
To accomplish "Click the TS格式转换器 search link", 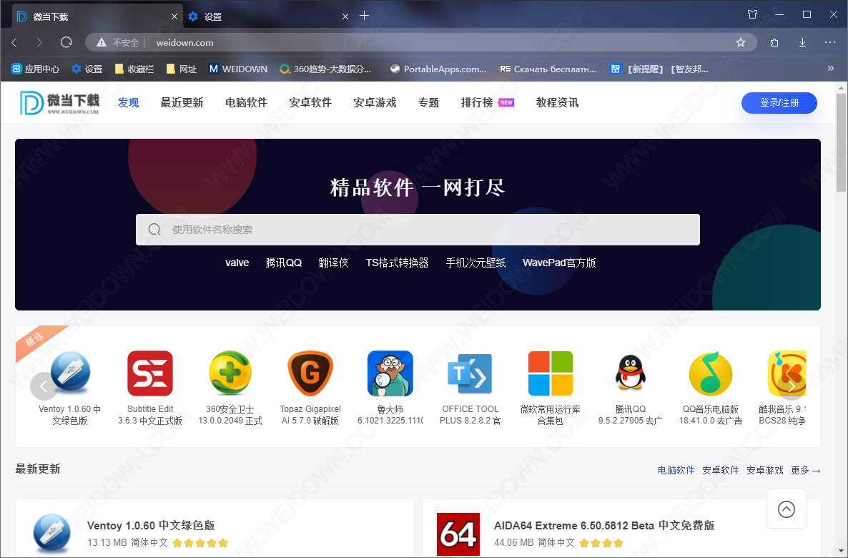I will point(397,263).
